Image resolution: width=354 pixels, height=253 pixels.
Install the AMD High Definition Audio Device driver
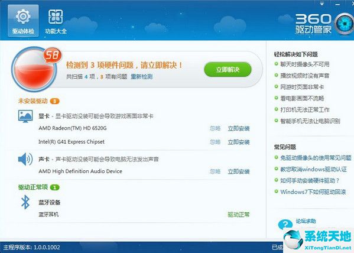[x=239, y=171]
